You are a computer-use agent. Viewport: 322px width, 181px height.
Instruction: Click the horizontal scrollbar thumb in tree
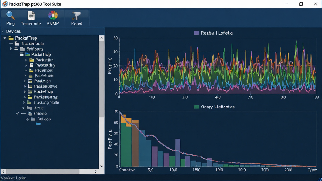(x=43, y=171)
